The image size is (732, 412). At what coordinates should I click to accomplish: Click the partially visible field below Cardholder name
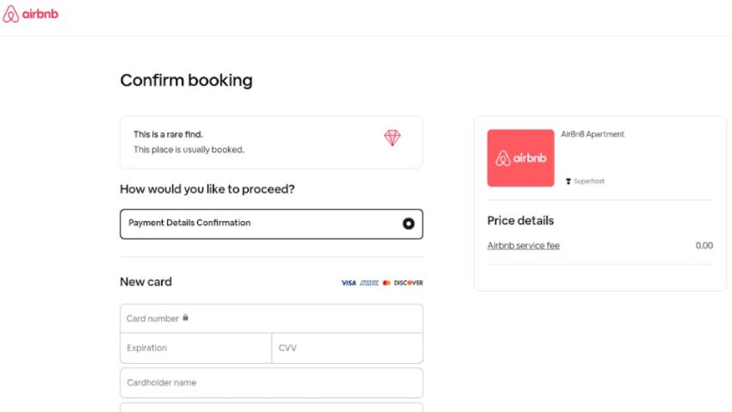(x=271, y=407)
